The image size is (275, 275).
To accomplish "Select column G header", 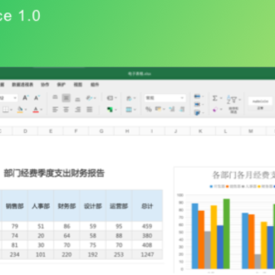I will point(102,131).
